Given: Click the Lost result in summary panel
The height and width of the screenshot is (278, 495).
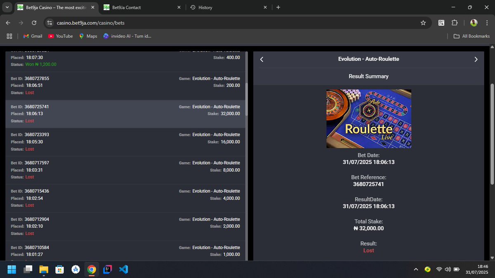Looking at the screenshot, I should coord(369,250).
